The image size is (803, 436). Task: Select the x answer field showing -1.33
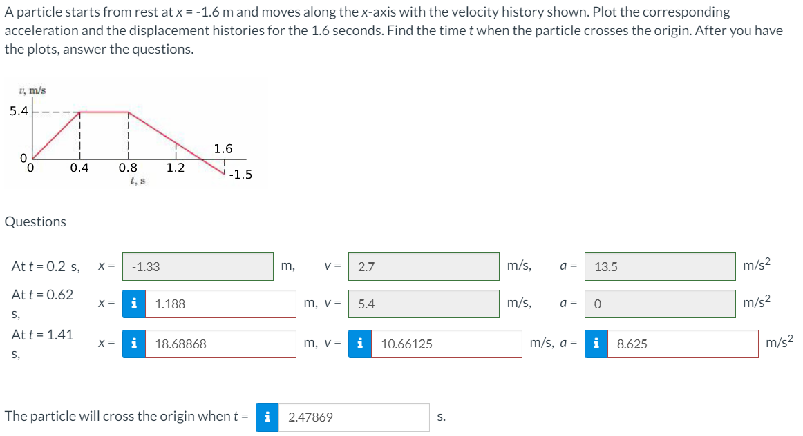click(x=197, y=267)
